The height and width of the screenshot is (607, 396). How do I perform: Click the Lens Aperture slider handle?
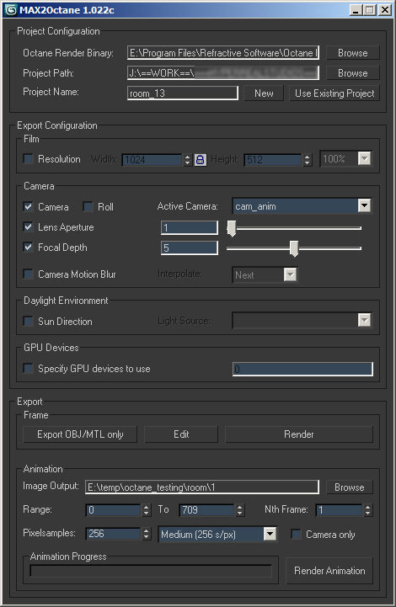coord(232,228)
